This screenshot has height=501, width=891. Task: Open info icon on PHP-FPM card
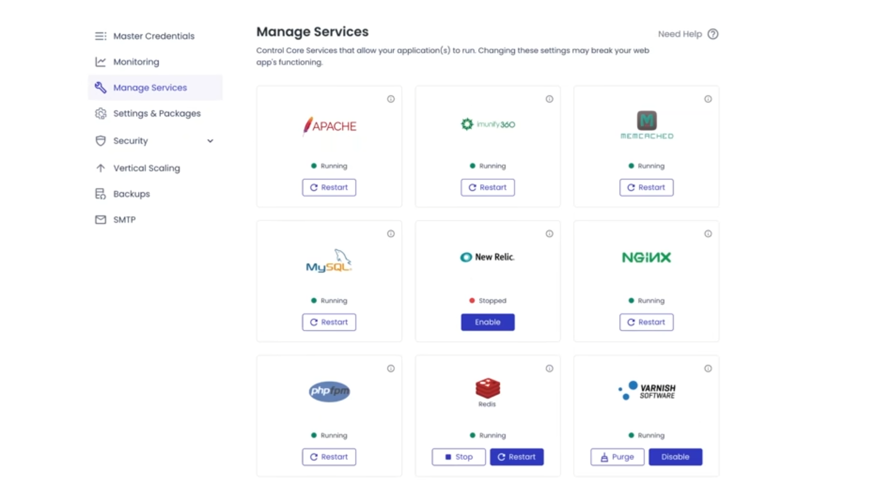coord(391,368)
